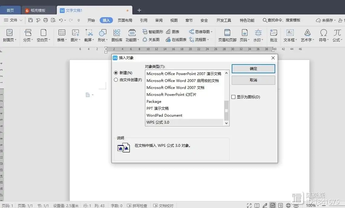
Task: Click the object list scroll-down arrow
Action: (226, 123)
